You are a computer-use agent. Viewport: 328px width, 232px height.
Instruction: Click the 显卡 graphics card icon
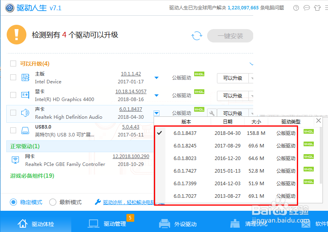tap(25, 95)
